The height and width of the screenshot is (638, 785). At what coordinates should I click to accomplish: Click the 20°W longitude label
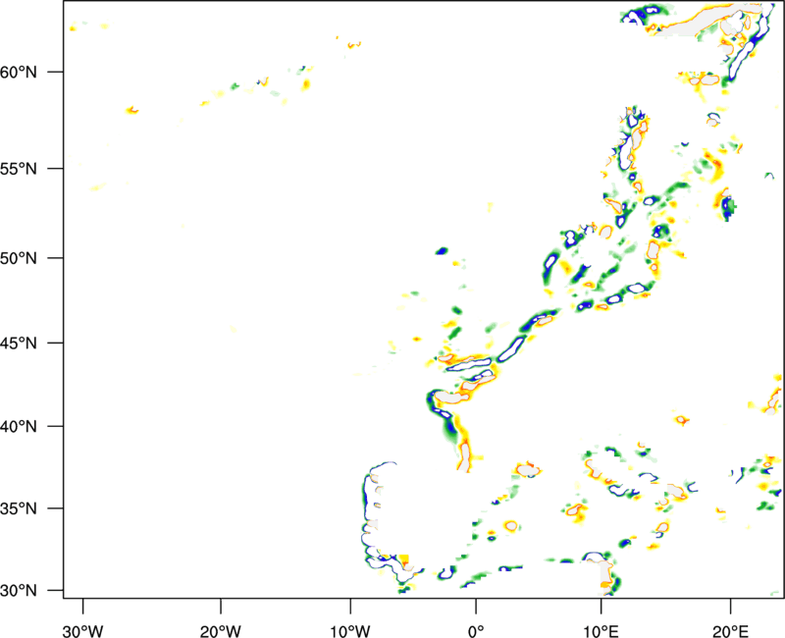pos(221,631)
